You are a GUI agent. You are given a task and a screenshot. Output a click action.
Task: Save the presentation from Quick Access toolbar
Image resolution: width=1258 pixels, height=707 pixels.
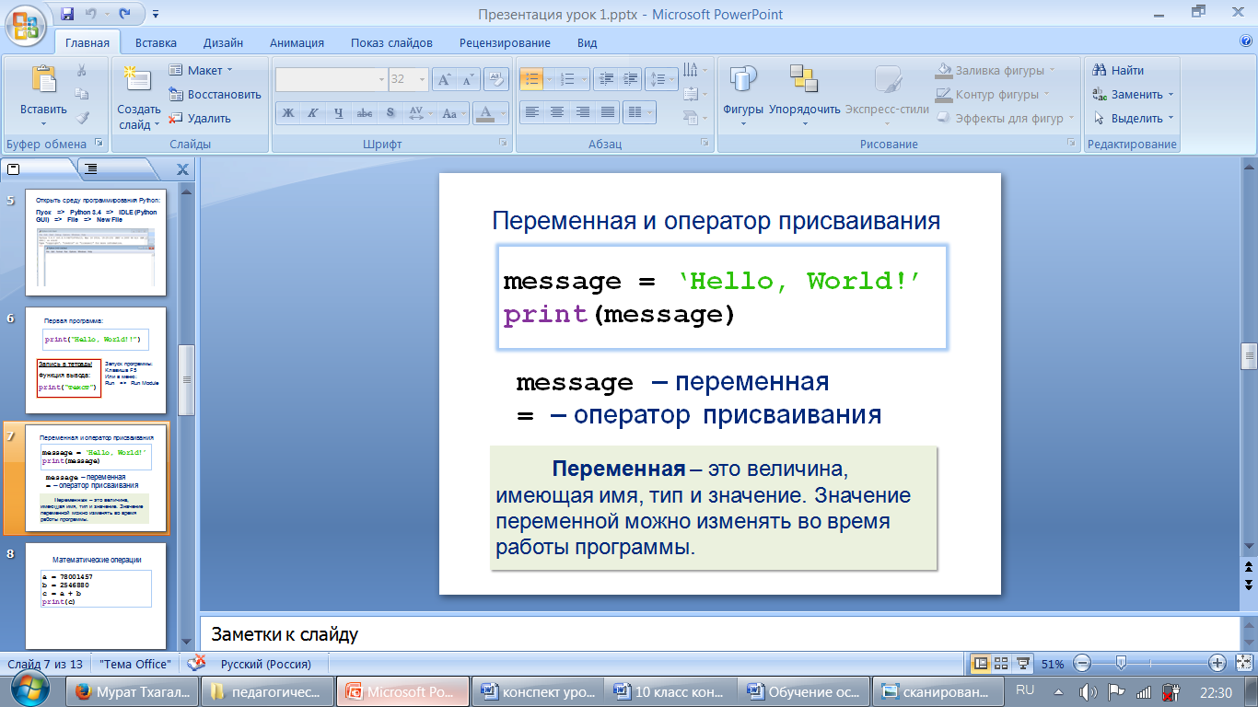point(67,14)
